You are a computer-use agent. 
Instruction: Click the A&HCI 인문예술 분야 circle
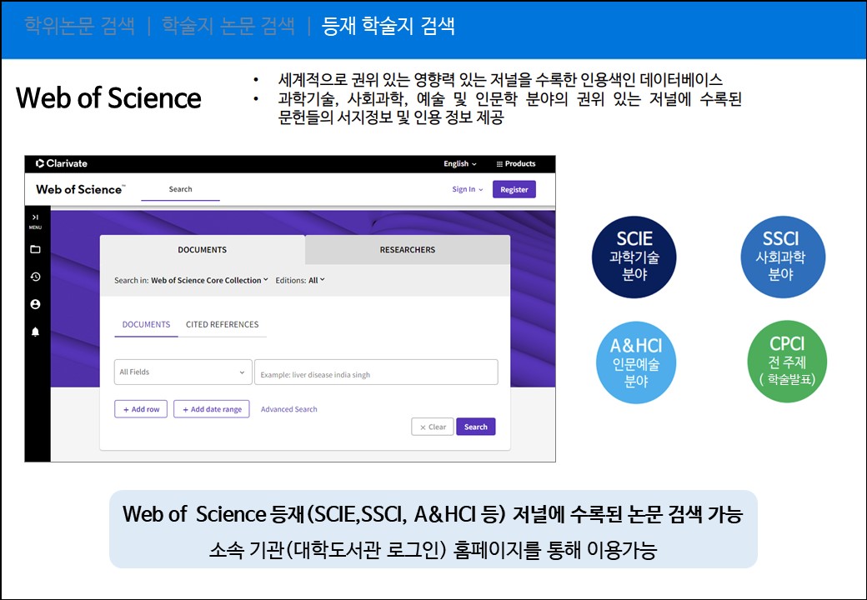636,362
